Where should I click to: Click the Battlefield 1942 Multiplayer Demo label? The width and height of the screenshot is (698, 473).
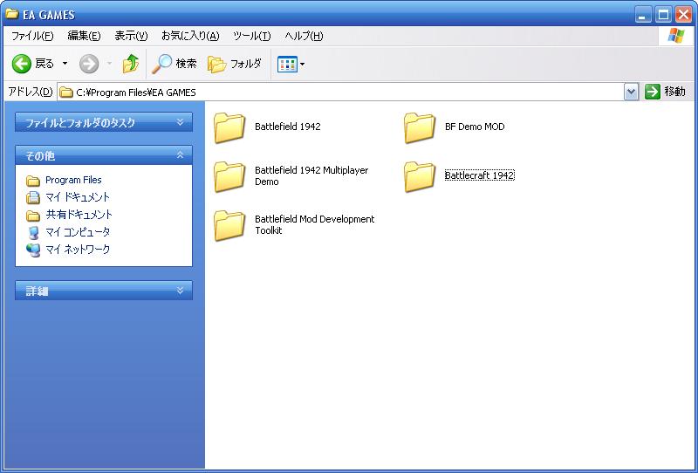coord(311,175)
